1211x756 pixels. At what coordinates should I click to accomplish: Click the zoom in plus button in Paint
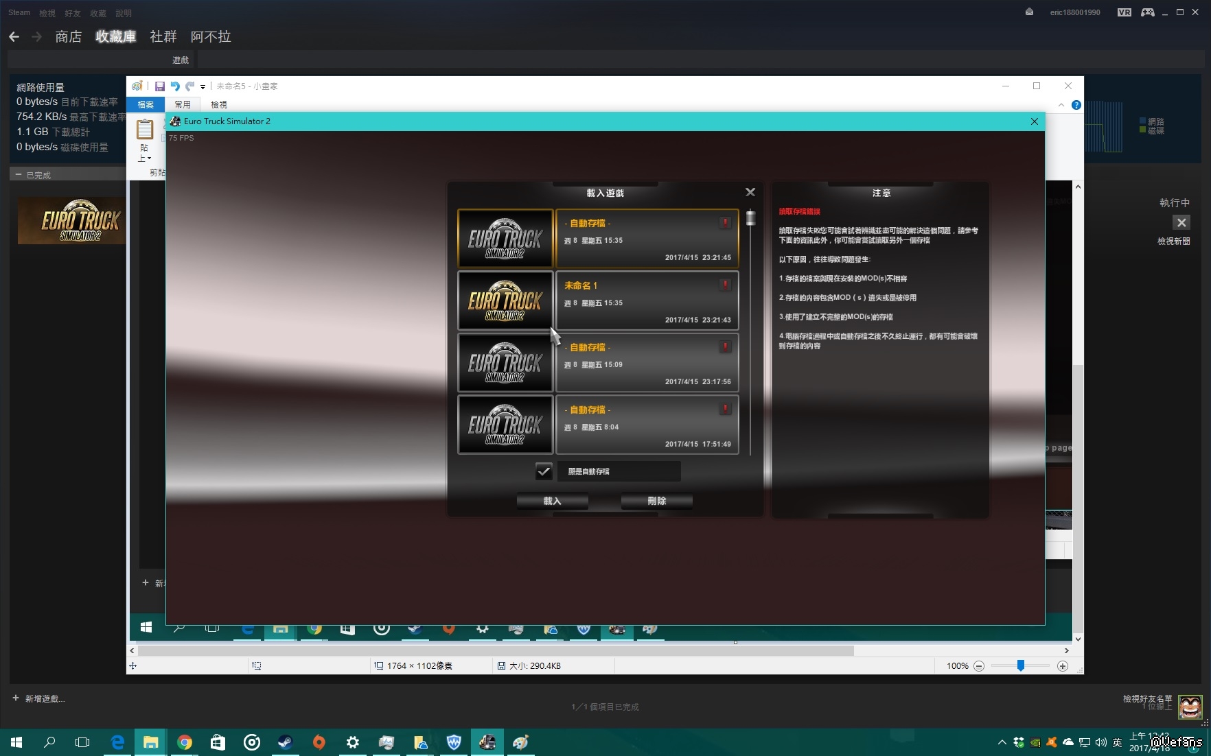pyautogui.click(x=1062, y=666)
